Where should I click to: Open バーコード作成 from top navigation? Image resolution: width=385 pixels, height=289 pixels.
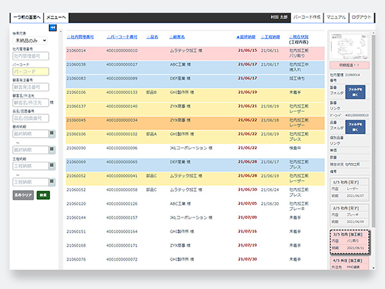[307, 17]
